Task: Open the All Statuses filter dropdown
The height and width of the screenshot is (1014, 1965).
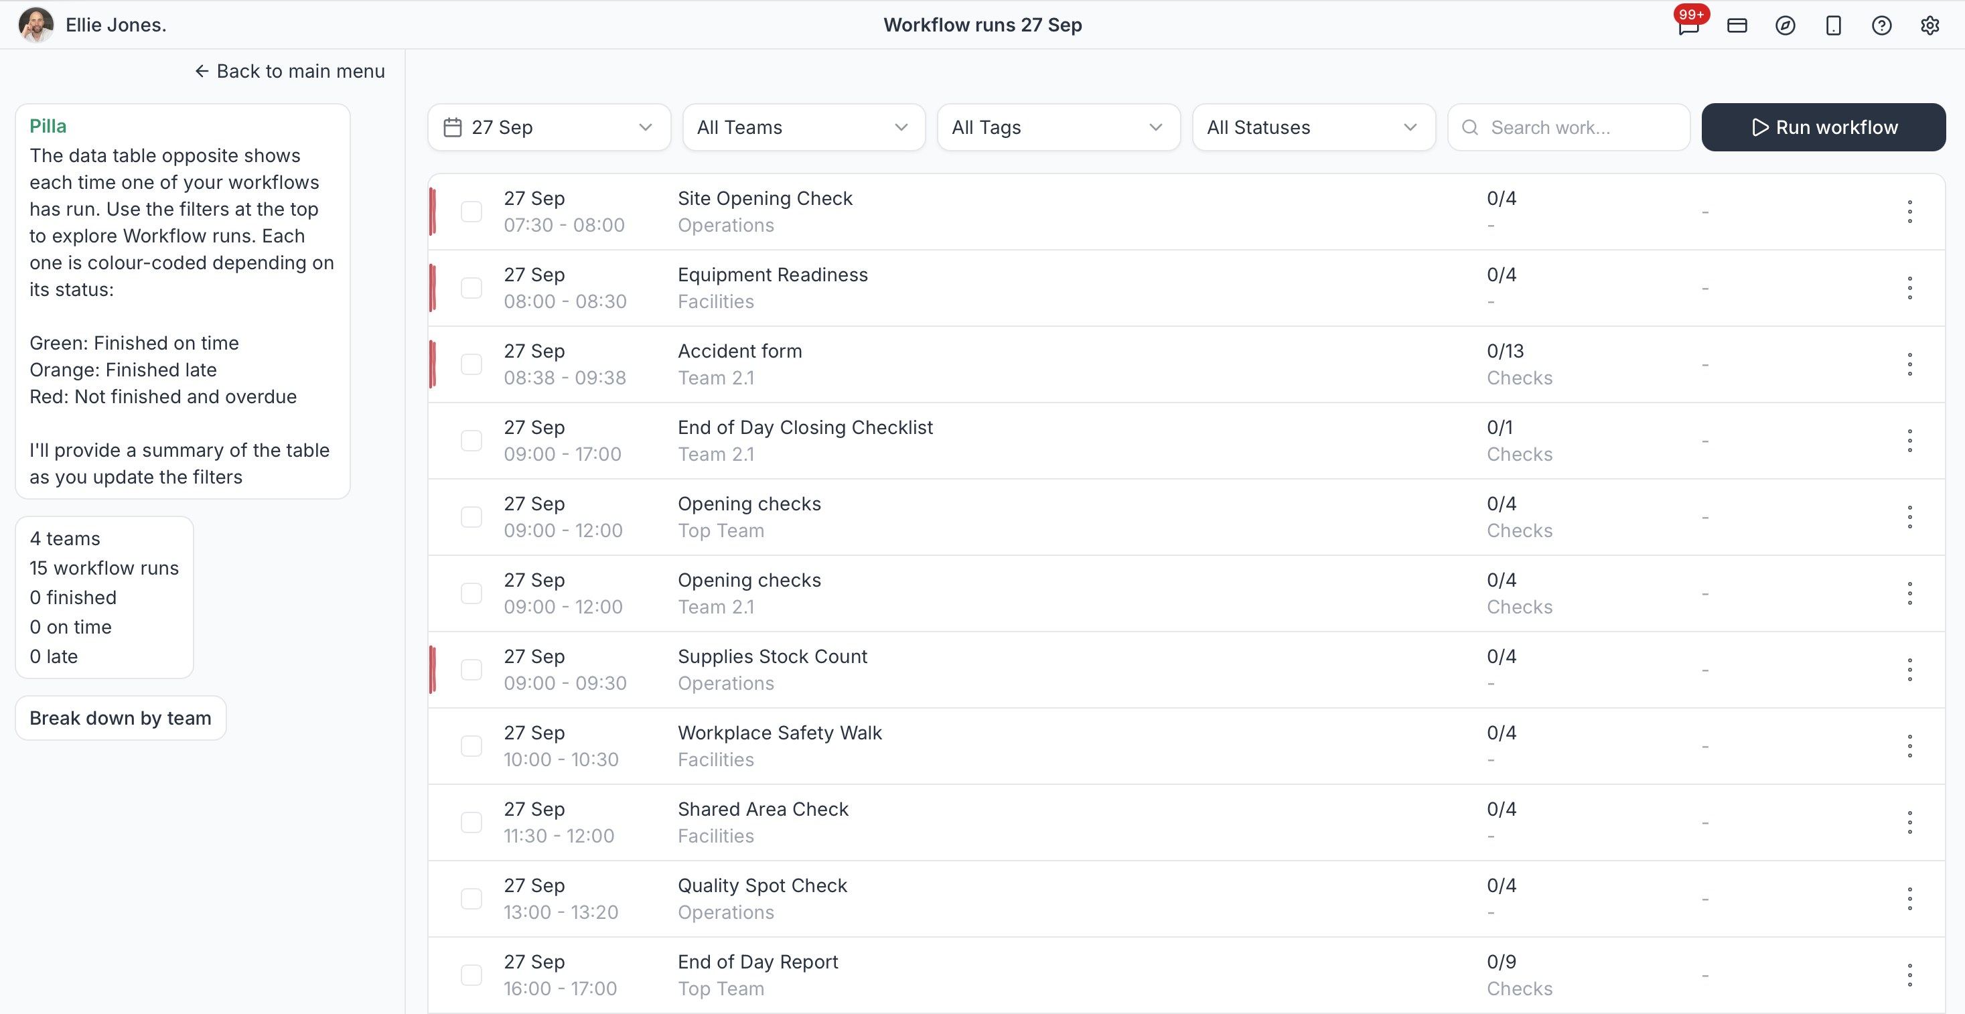Action: click(x=1313, y=127)
